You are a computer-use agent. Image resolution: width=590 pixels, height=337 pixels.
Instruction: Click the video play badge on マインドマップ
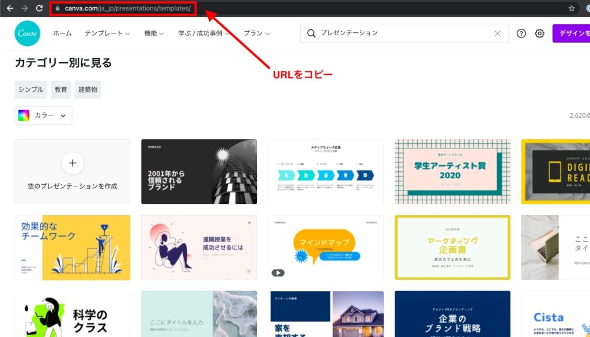coord(278,273)
